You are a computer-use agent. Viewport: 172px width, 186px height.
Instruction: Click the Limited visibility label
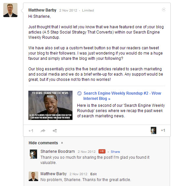(x=88, y=11)
